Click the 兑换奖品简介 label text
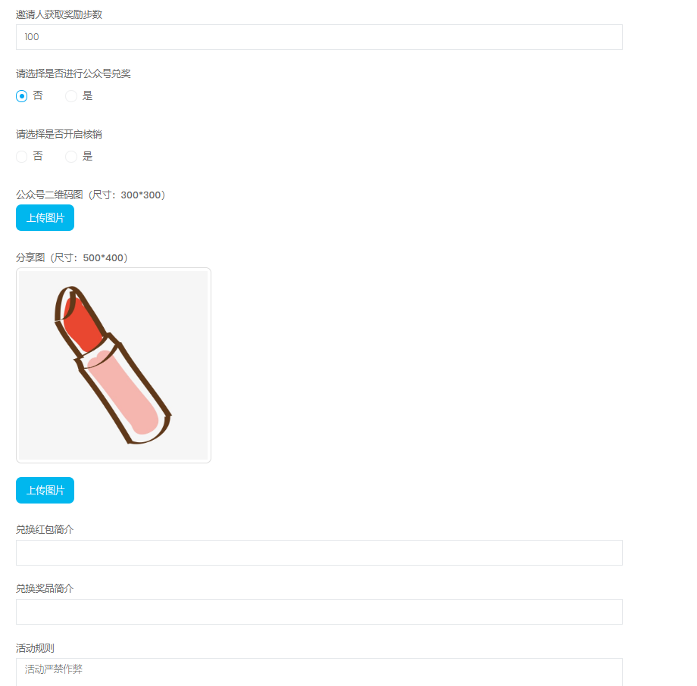The width and height of the screenshot is (697, 686). [45, 588]
